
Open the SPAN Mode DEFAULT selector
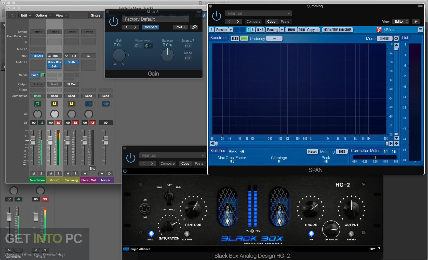click(x=385, y=38)
